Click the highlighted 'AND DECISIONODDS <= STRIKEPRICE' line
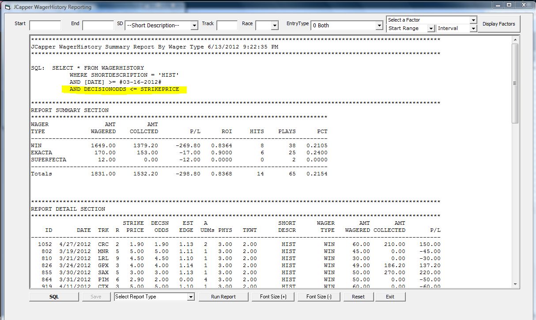Image resolution: width=536 pixels, height=320 pixels. point(125,89)
